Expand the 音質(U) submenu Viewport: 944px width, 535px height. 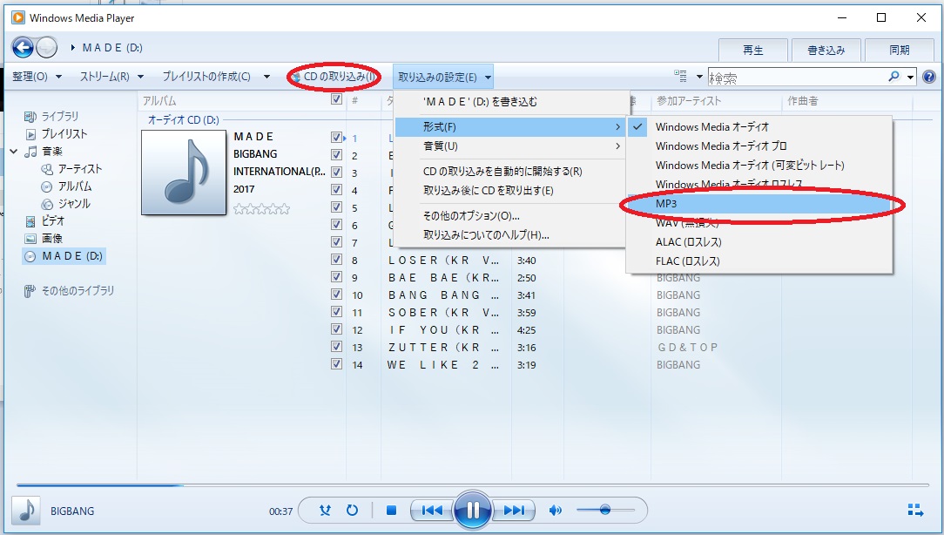coord(510,146)
